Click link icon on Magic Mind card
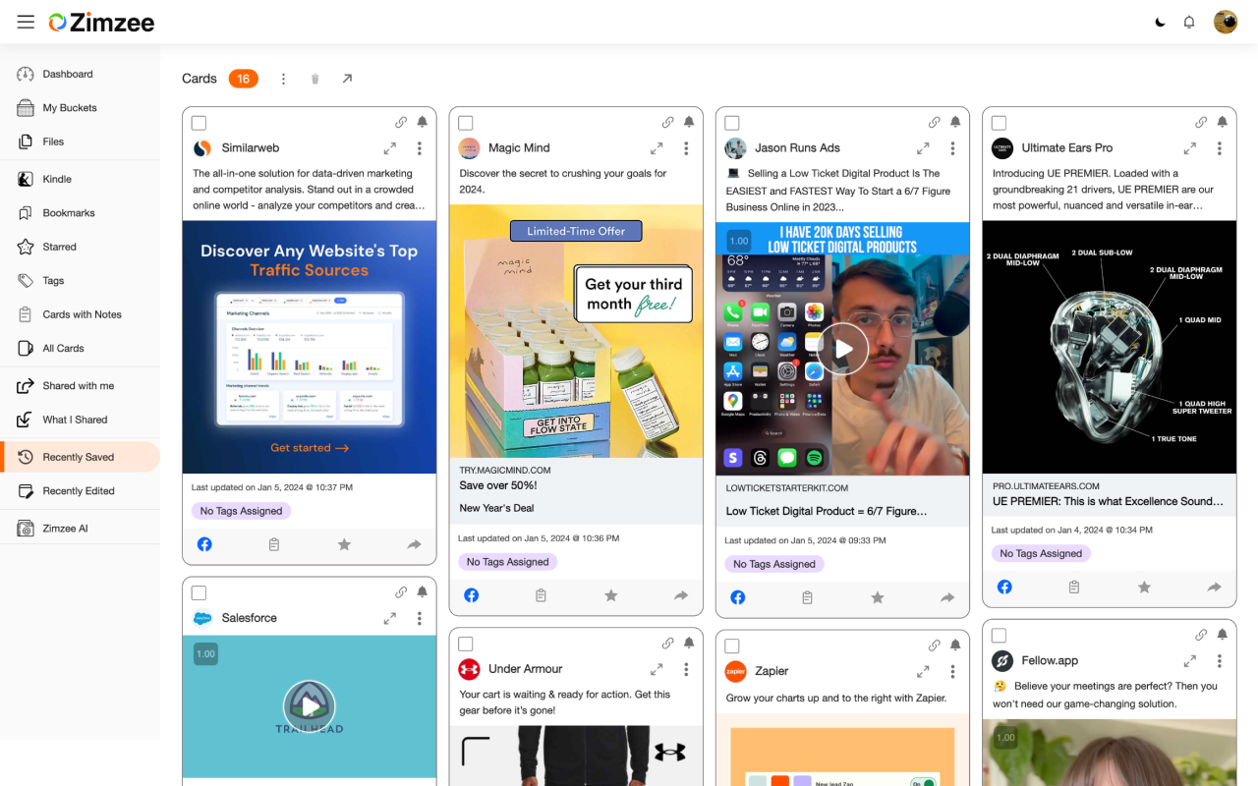 click(667, 123)
